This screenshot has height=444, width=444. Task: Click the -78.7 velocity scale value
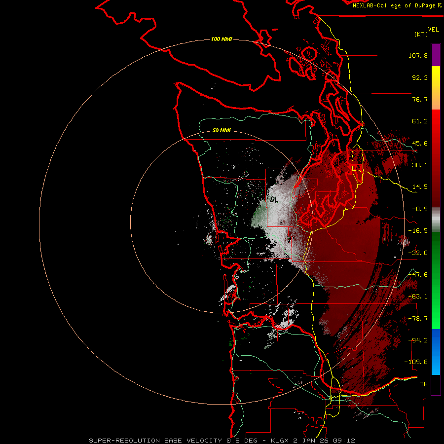418,319
